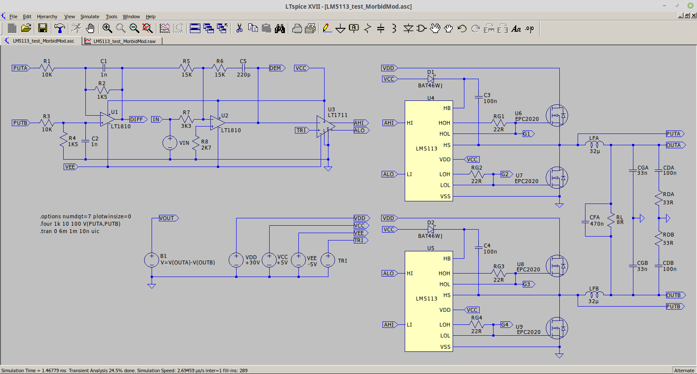Viewport: 697px width, 374px height.
Task: Click the U4 LM5113 driver block
Action: 429,151
